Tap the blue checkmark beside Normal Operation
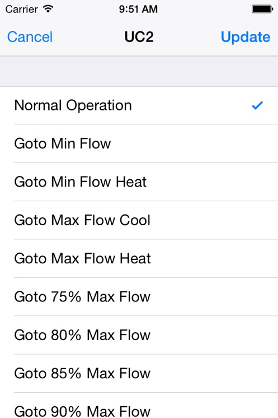This screenshot has height=418, width=278. pyautogui.click(x=257, y=105)
